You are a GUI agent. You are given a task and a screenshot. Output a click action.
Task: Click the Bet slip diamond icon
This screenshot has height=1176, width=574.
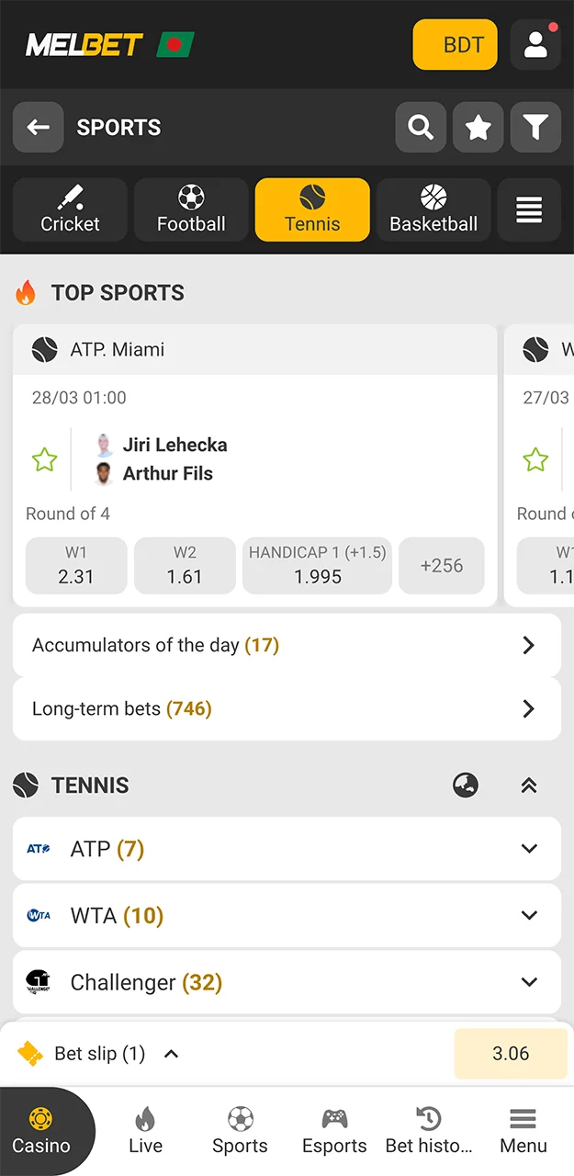[x=31, y=1053]
